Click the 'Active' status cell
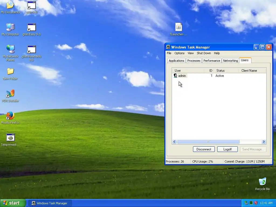Image resolution: width=276 pixels, height=207 pixels. pos(220,76)
